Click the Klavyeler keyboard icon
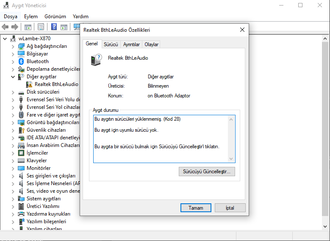330x241 pixels. [21, 161]
